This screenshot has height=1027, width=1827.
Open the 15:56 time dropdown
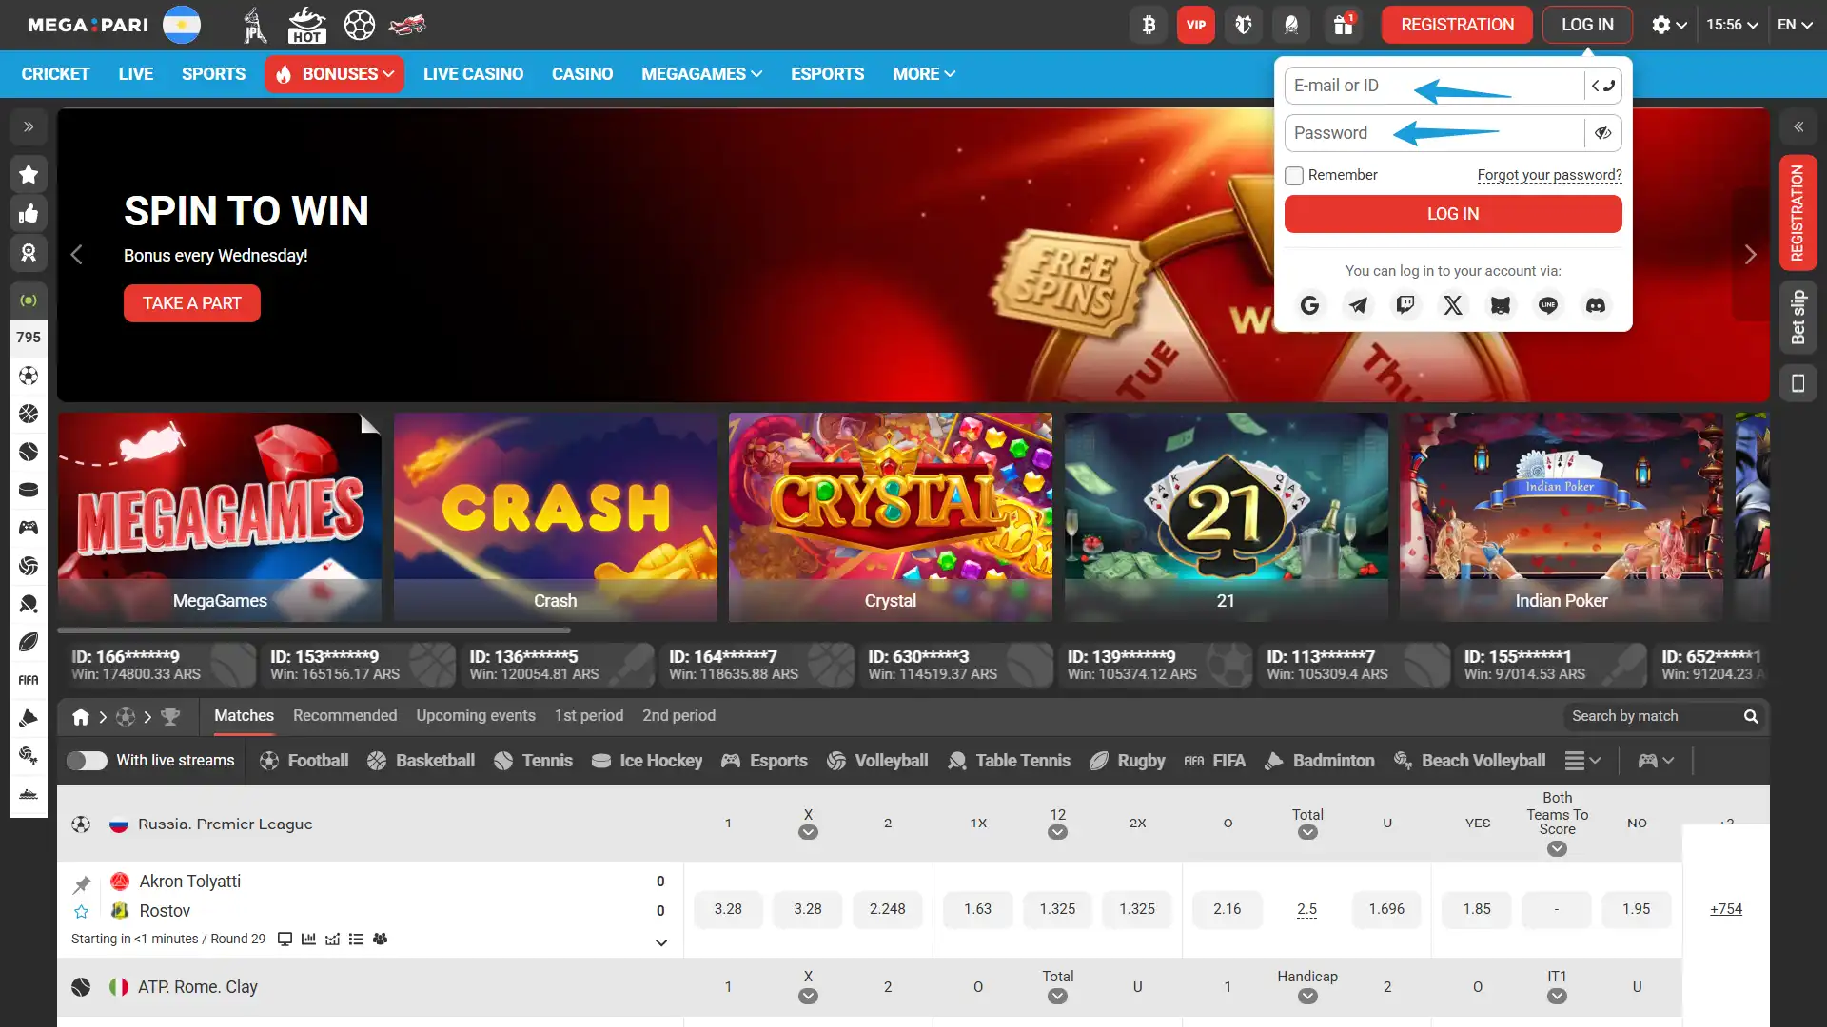1732,25
